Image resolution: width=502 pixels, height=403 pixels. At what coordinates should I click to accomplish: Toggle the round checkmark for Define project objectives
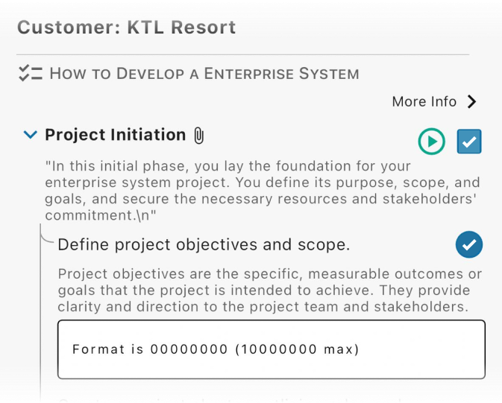click(x=469, y=244)
